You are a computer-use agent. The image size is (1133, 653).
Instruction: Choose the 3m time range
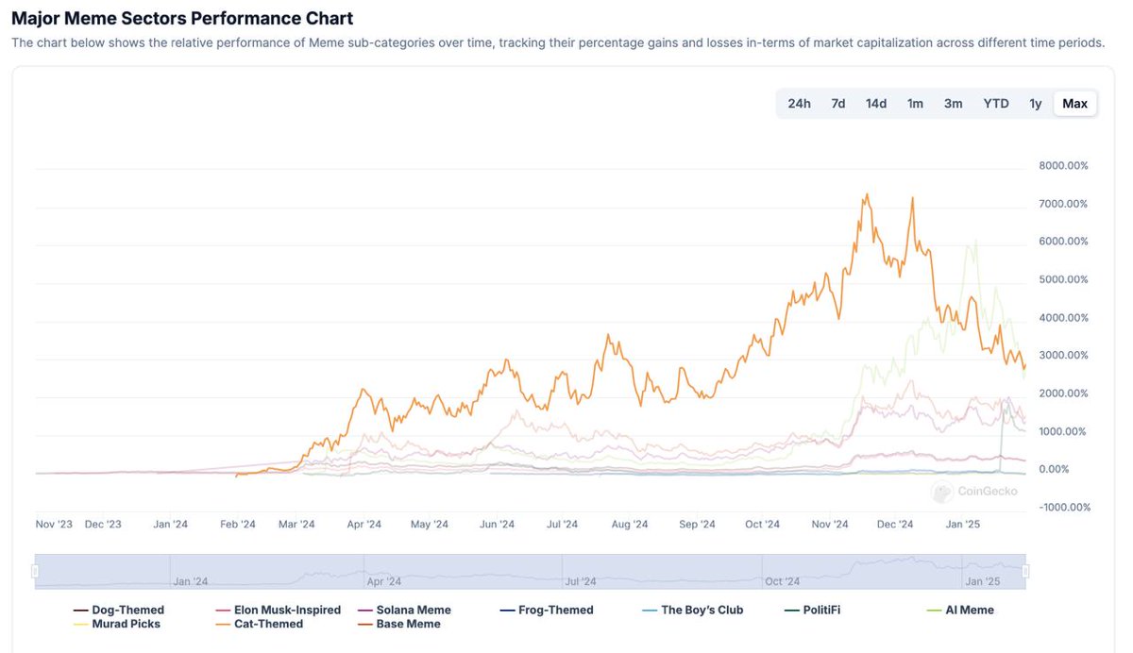pyautogui.click(x=954, y=104)
